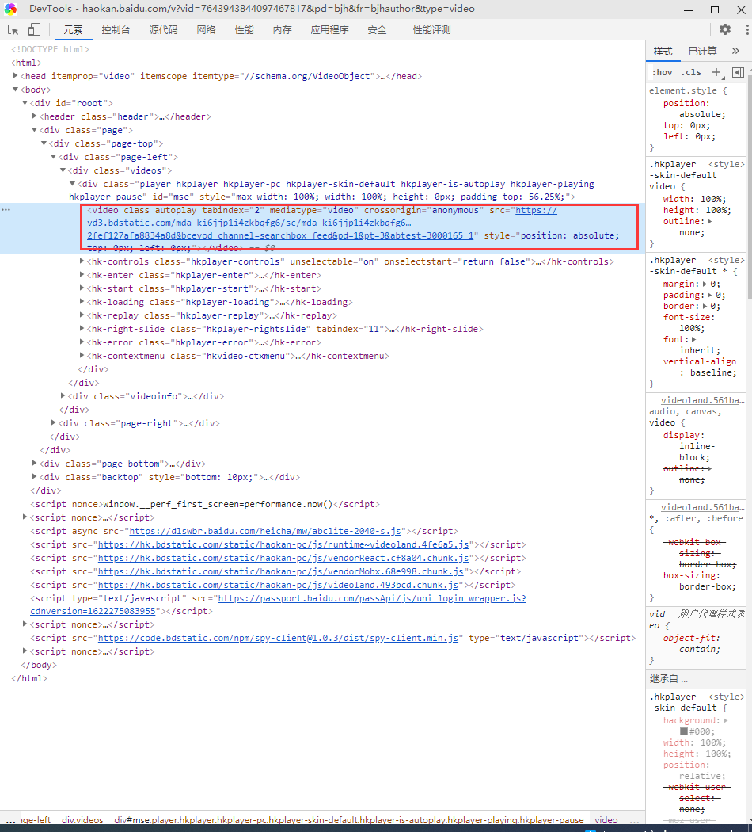
Task: Expand the outline property triangle in styles
Action: coord(709,221)
